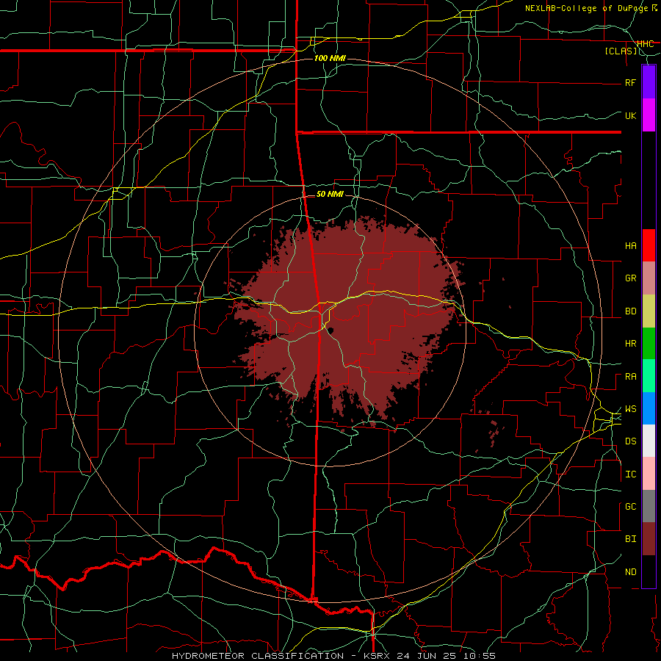661x661 pixels.
Task: Click the HR legend label
Action: (x=630, y=344)
